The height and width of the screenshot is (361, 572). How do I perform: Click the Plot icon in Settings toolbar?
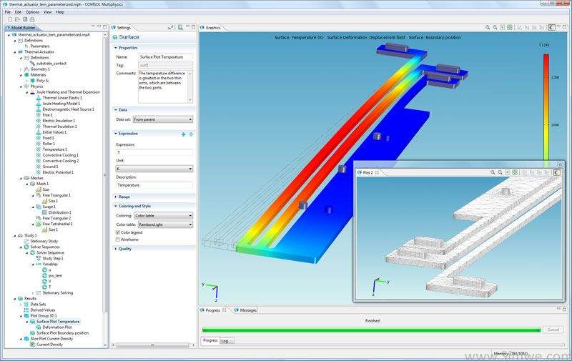[170, 27]
